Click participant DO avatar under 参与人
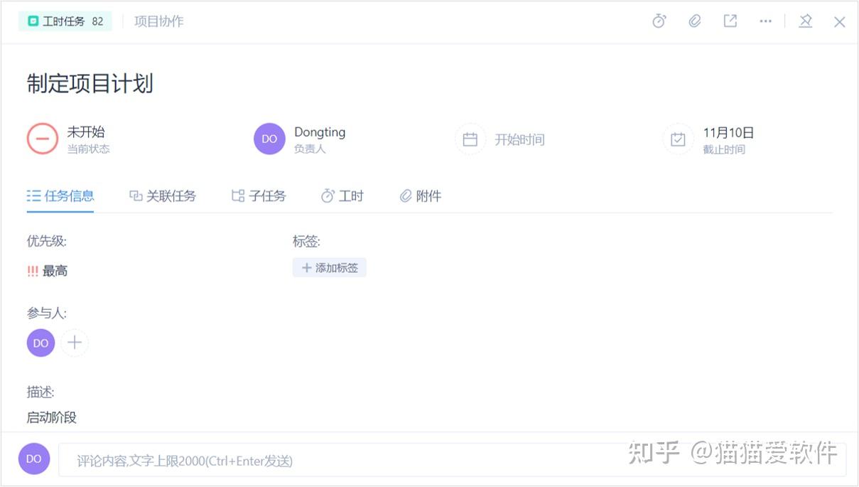The height and width of the screenshot is (487, 859). 41,343
